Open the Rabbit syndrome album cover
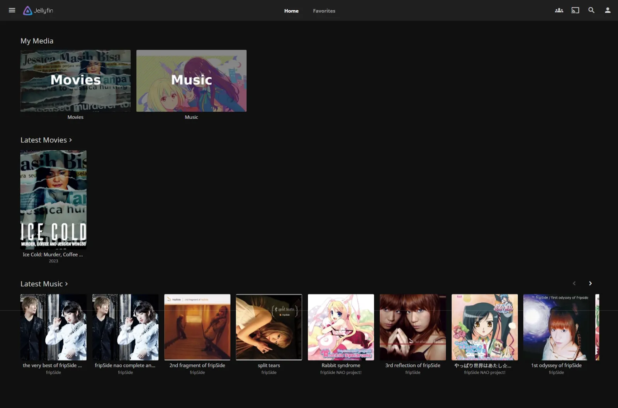 pos(341,327)
